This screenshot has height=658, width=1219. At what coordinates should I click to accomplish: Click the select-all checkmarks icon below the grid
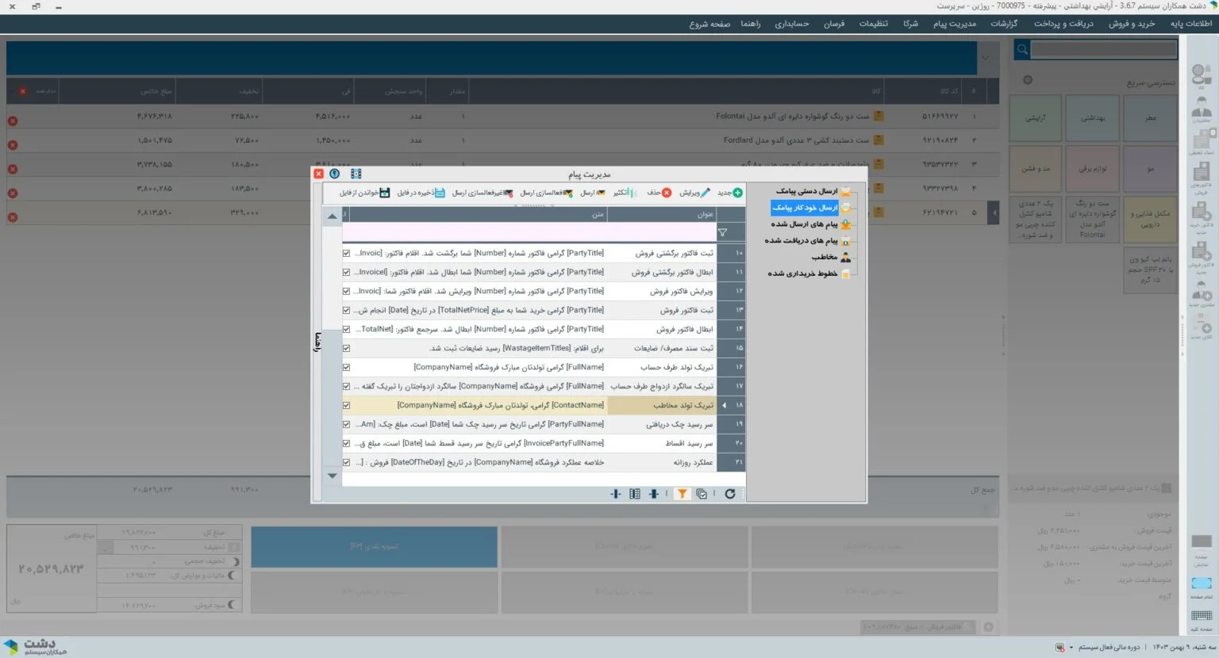pyautogui.click(x=702, y=494)
